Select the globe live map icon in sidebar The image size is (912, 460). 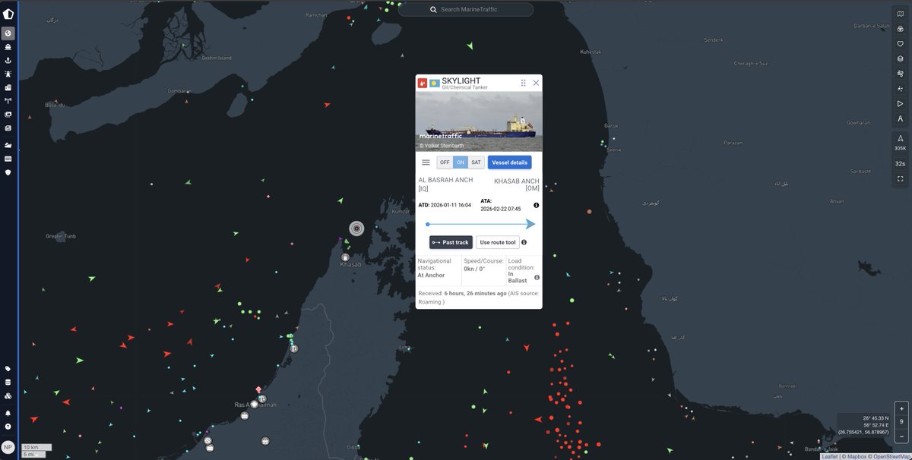point(8,33)
